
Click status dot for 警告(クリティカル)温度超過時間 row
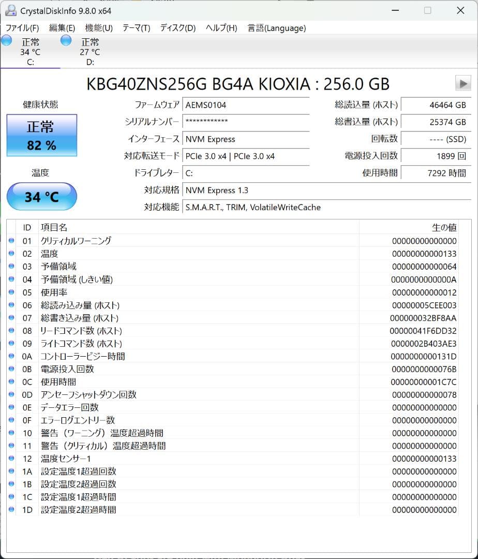click(x=11, y=446)
